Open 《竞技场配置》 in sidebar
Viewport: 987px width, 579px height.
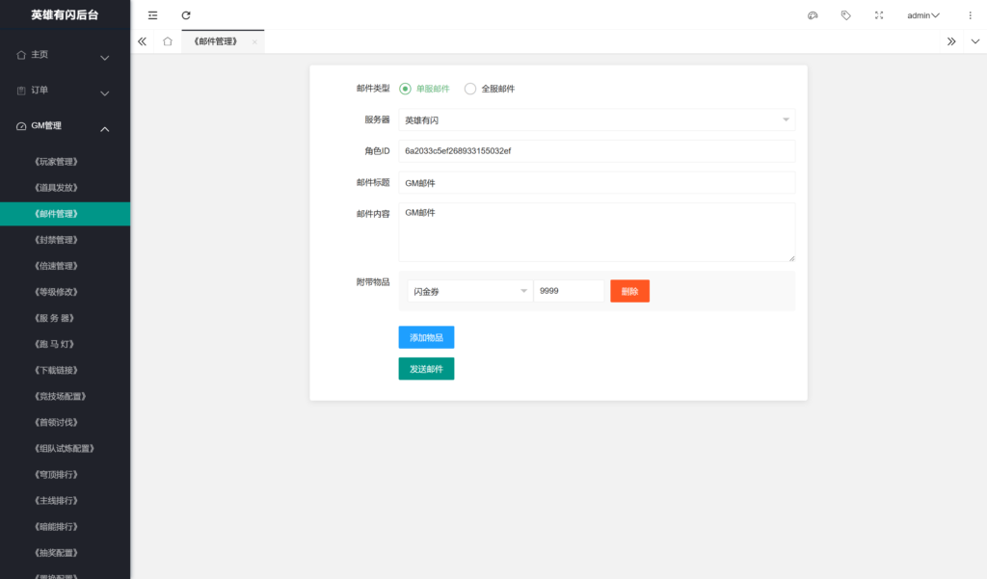(66, 397)
